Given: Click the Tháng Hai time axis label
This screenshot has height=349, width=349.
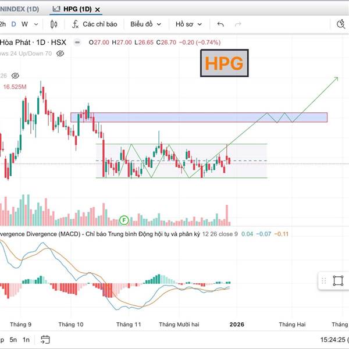Looking at the screenshot, I should pyautogui.click(x=292, y=325).
